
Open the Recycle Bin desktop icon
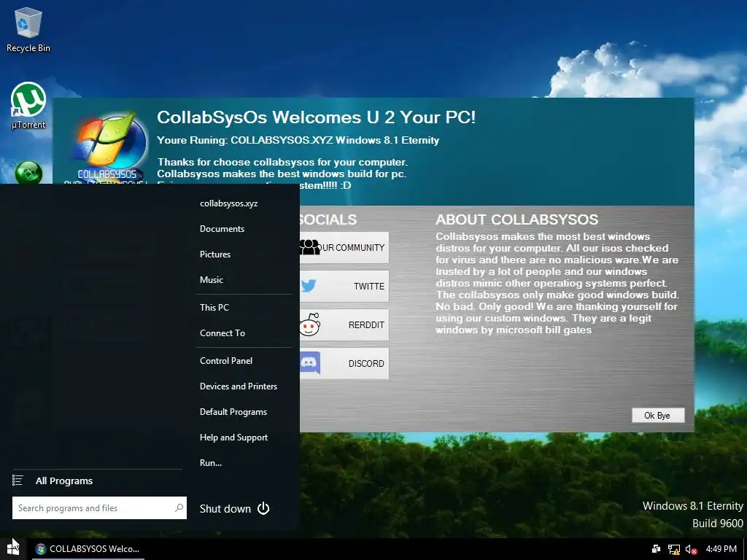pyautogui.click(x=28, y=29)
